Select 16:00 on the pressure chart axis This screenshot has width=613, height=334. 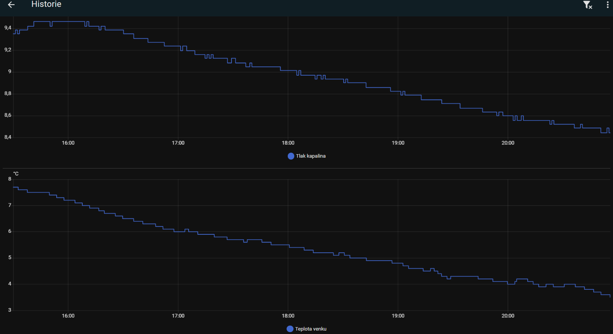coord(68,143)
